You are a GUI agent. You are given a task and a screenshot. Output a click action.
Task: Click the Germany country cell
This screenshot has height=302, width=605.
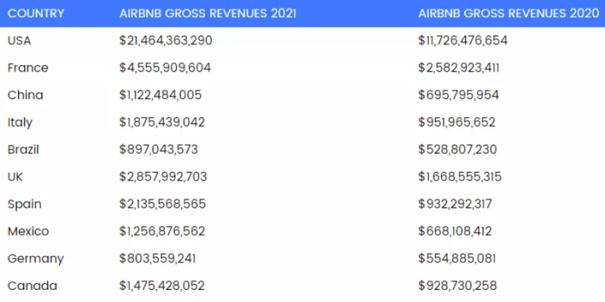click(36, 258)
